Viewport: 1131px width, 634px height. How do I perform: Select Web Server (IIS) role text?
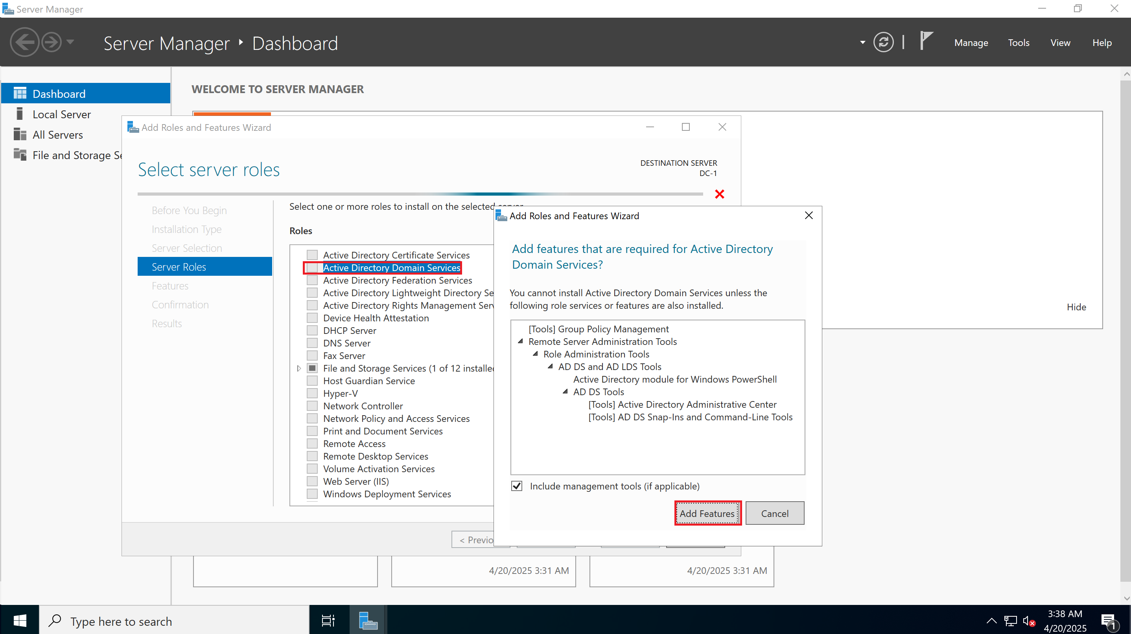[356, 482]
